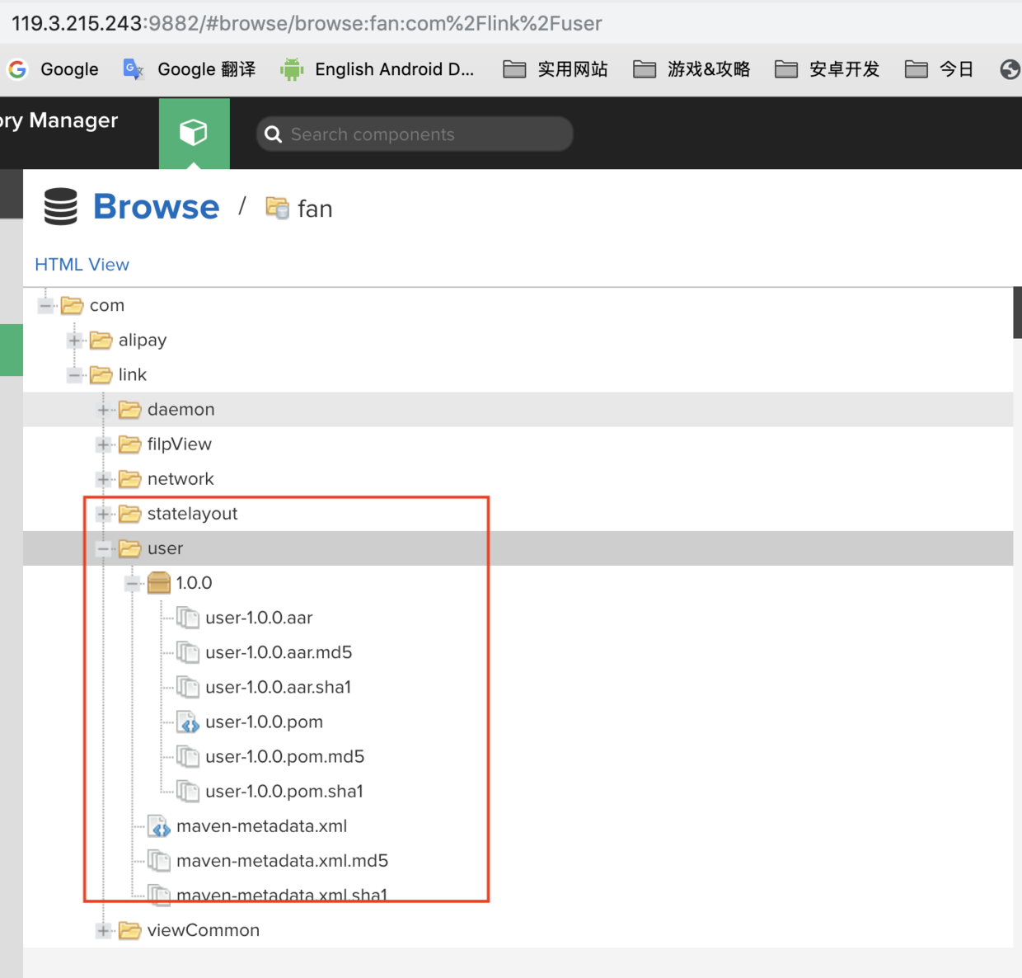Viewport: 1022px width, 978px height.
Task: Select the filpView tree label
Action: coord(180,444)
